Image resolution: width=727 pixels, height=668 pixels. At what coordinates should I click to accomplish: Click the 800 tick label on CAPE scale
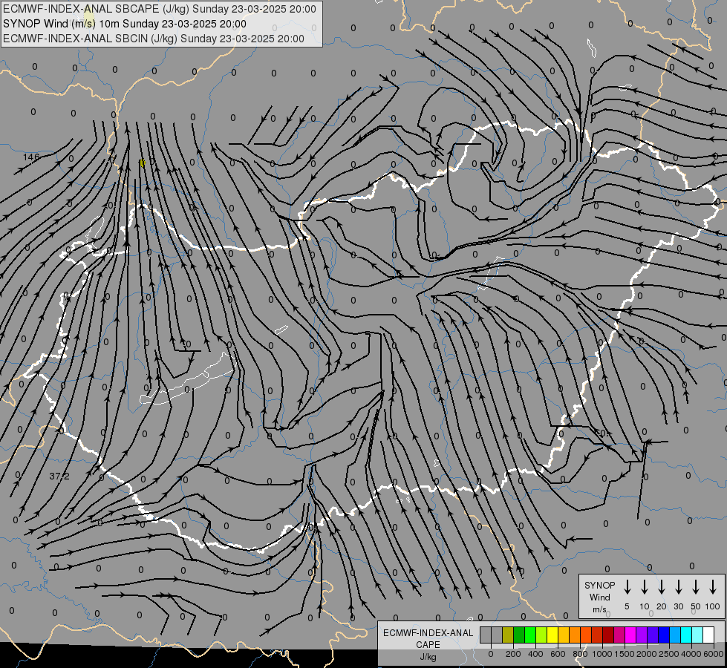click(x=580, y=654)
